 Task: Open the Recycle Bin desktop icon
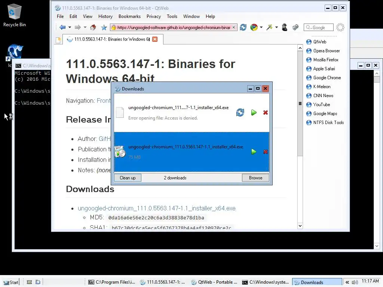(x=15, y=15)
